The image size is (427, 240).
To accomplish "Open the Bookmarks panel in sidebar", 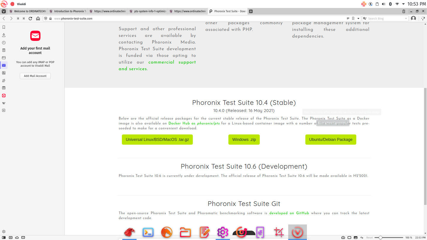I will pyautogui.click(x=4, y=27).
